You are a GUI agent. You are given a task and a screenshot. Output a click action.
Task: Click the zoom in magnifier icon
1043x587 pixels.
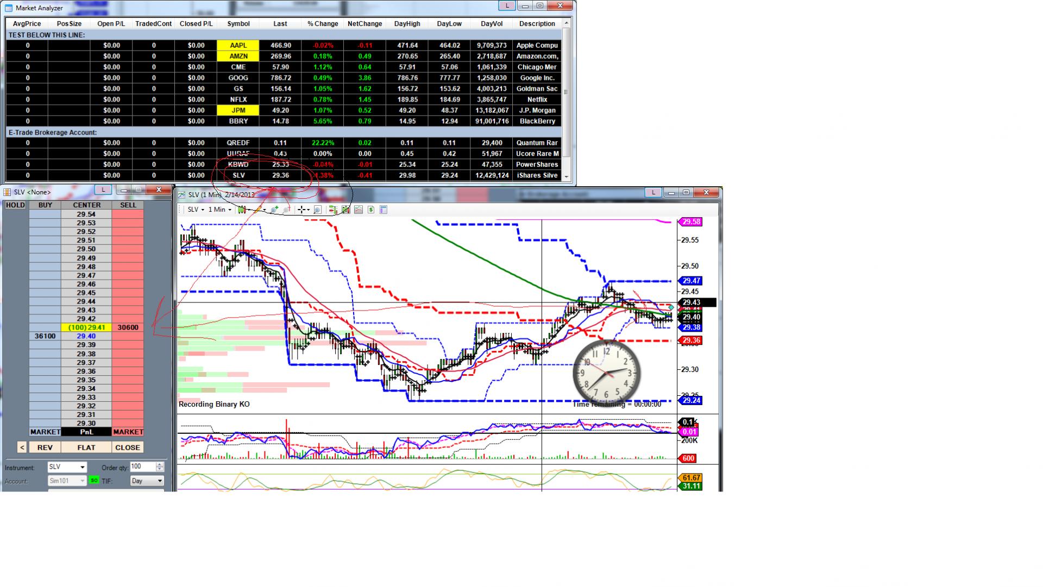click(274, 210)
